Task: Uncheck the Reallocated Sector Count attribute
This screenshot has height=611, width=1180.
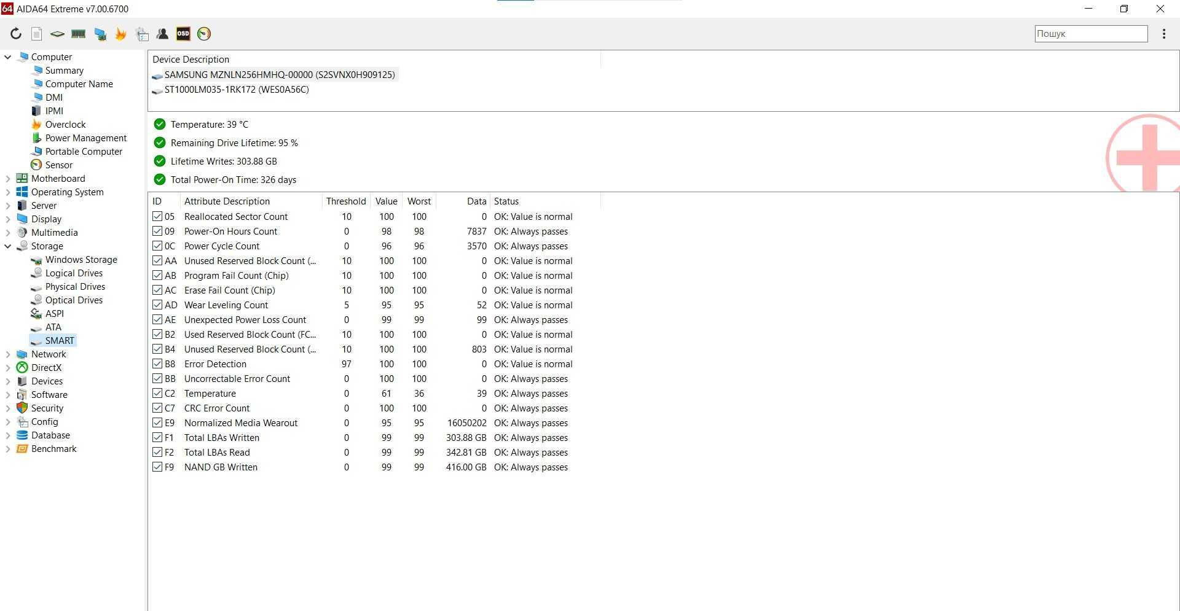Action: pos(157,216)
